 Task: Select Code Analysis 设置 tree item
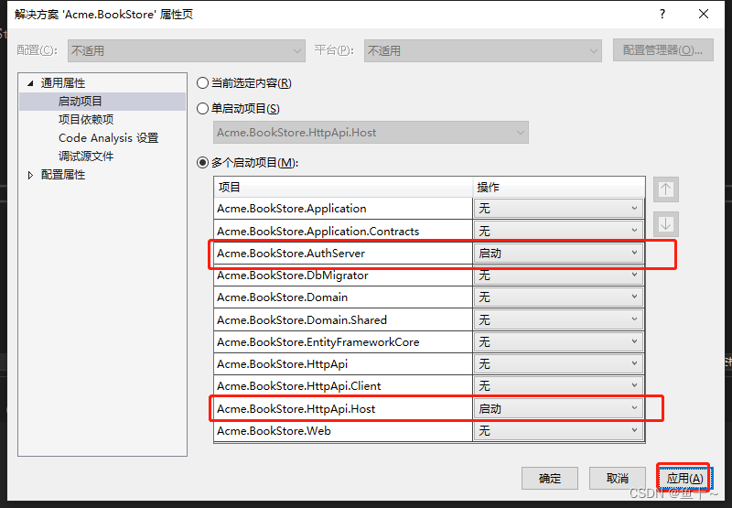coord(108,137)
